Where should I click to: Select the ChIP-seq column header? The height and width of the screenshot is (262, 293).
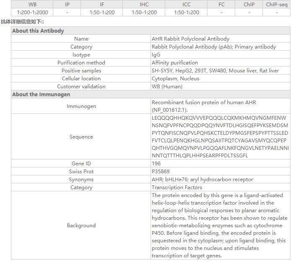coord(277,4)
